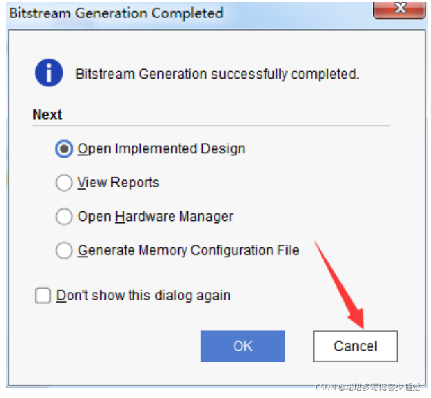Screen dimensions: 431x398
Task: Click the 'Don't show this dialog again' label
Action: coord(143,296)
